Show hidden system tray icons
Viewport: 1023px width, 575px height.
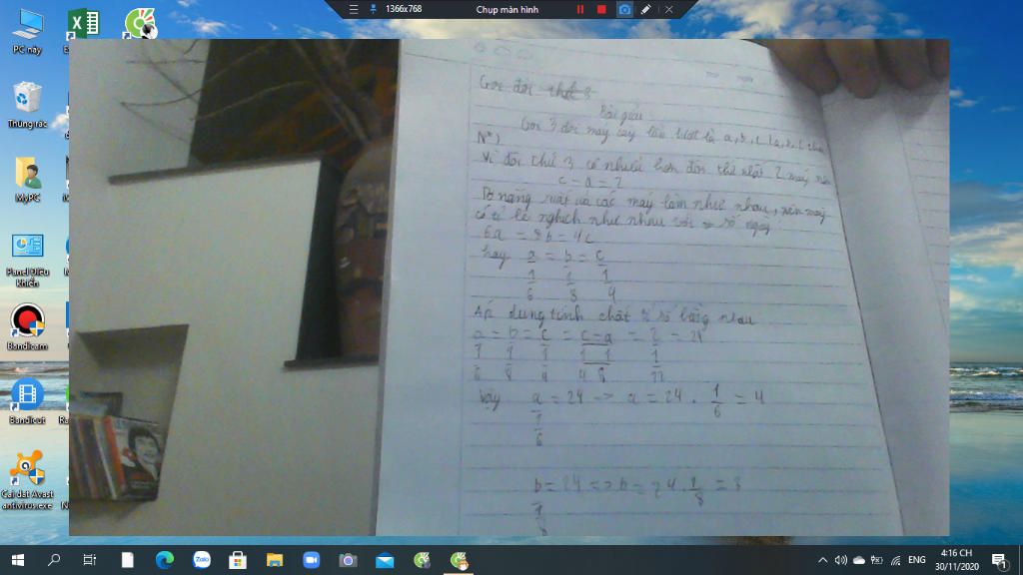click(x=823, y=560)
